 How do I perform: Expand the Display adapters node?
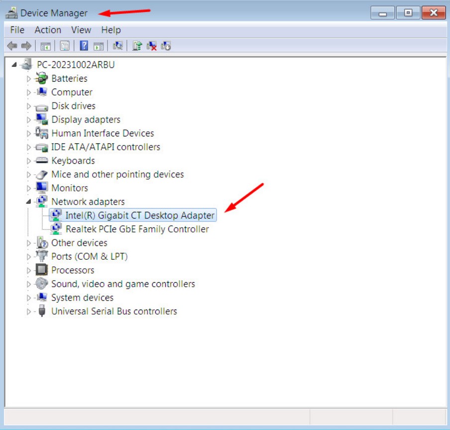(x=28, y=119)
